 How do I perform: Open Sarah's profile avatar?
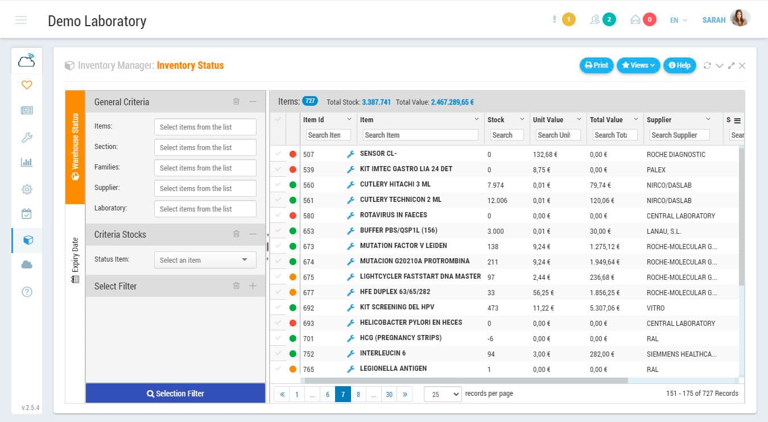(x=740, y=18)
